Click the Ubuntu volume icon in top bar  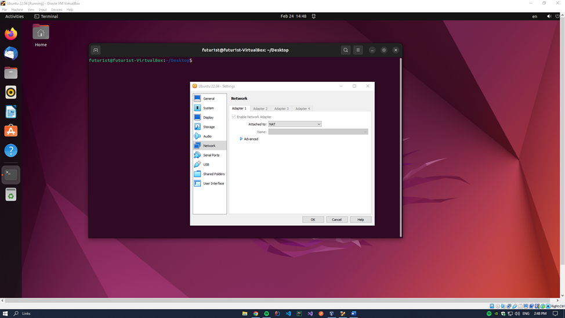point(549,16)
